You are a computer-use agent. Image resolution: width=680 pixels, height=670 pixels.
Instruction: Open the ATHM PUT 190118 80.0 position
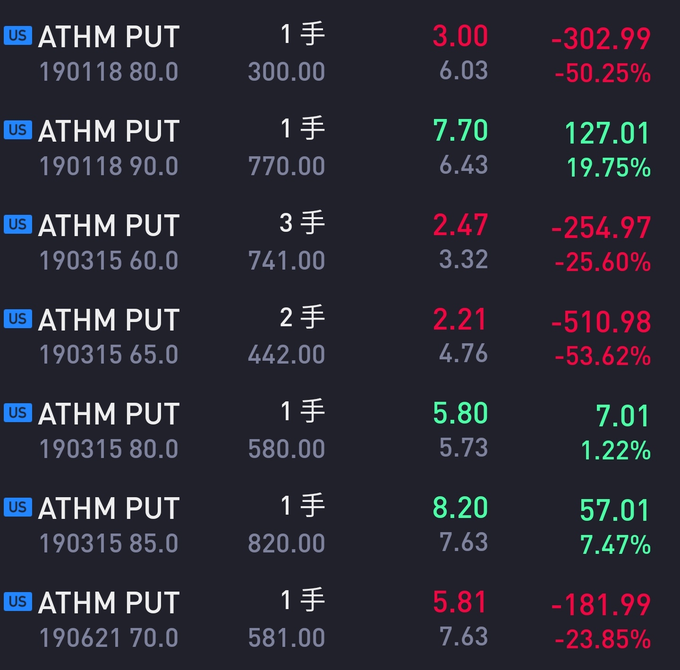coord(340,53)
